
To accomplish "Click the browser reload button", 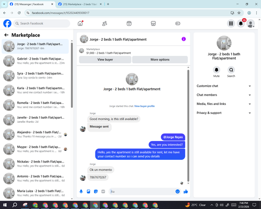I will [x=19, y=13].
